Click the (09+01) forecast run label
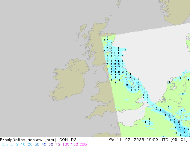Image resolution: width=190 pixels, height=147 pixels. coord(179,140)
